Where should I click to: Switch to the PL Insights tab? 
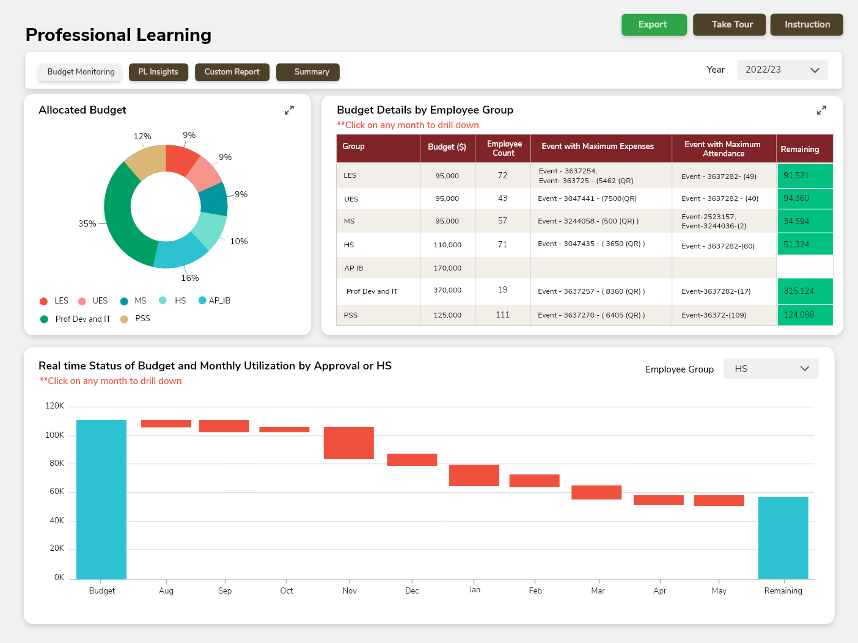[158, 72]
